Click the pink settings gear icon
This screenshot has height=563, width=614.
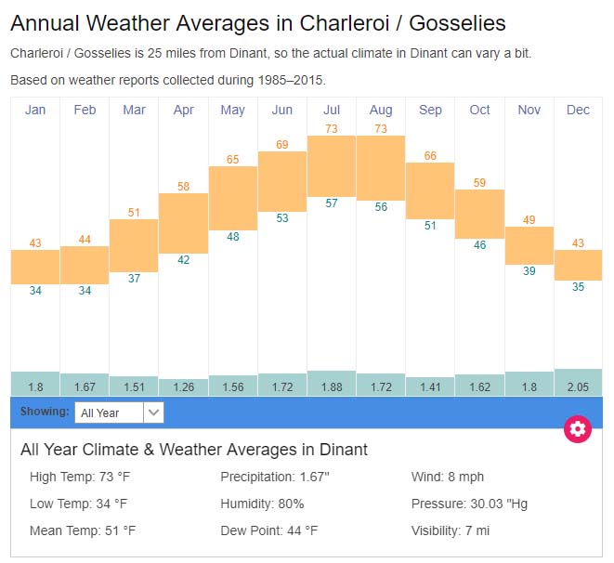pos(578,428)
